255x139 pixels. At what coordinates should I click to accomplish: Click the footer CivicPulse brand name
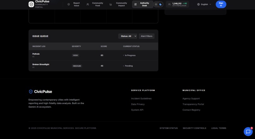[x=43, y=92]
